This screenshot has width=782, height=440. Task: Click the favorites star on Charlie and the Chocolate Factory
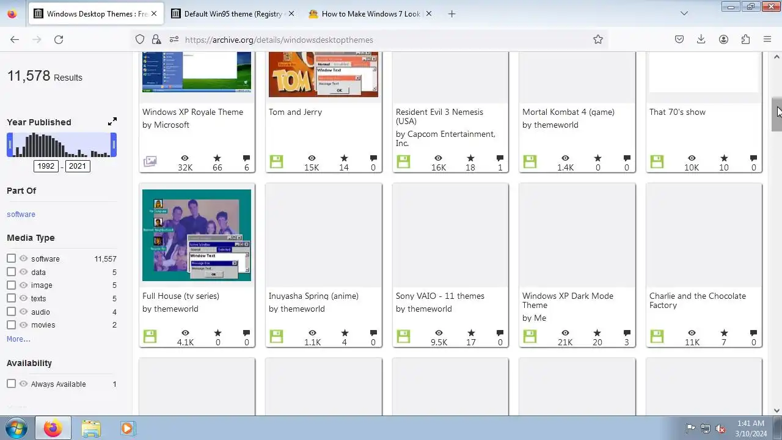point(724,333)
